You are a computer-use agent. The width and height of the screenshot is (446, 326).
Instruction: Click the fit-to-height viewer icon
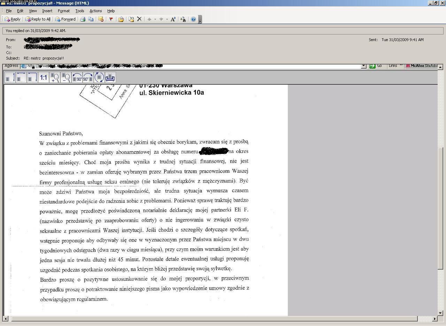click(10, 77)
